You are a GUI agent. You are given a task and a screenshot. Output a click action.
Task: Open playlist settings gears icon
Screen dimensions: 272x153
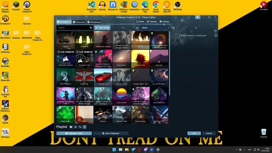(x=80, y=127)
